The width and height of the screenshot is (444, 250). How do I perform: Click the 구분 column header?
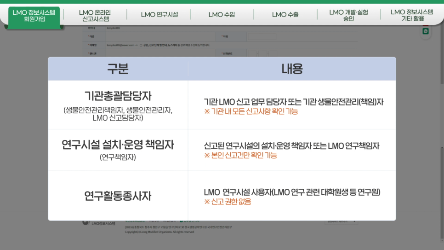[118, 69]
